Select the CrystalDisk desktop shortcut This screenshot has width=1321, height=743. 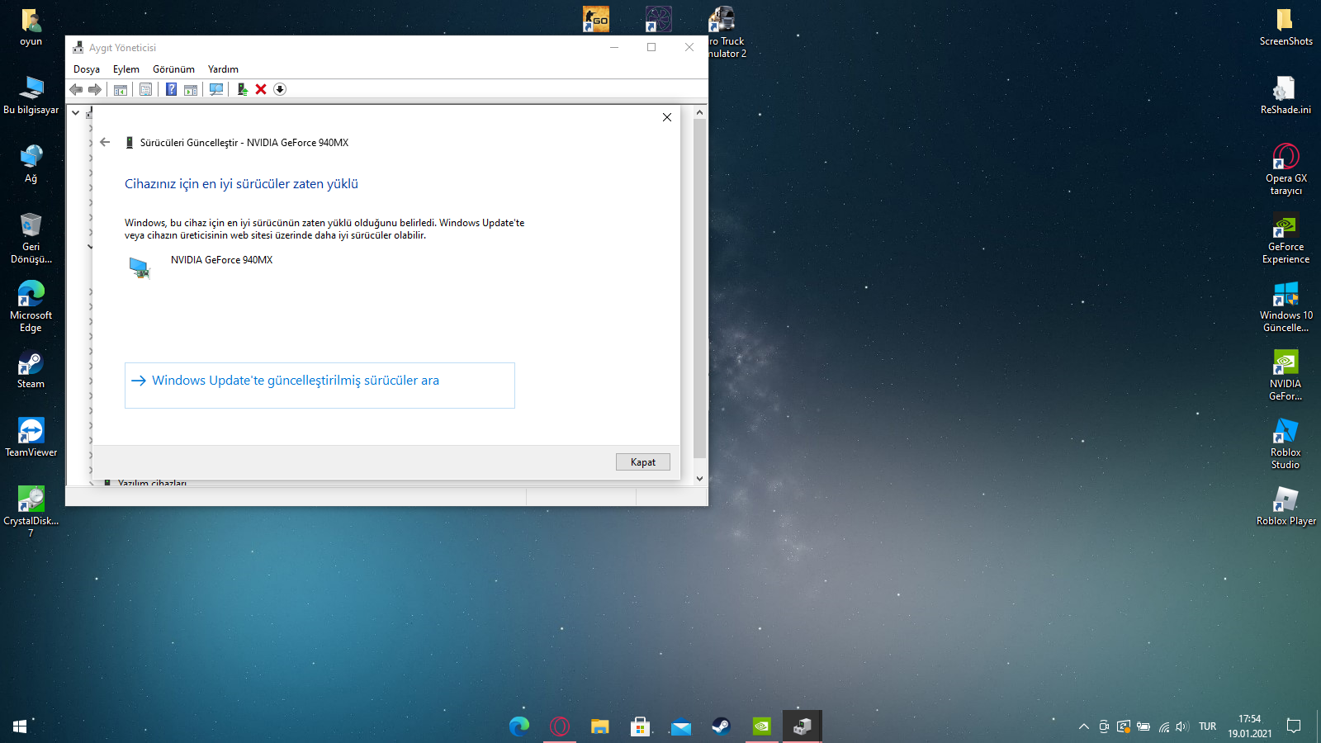click(x=31, y=513)
